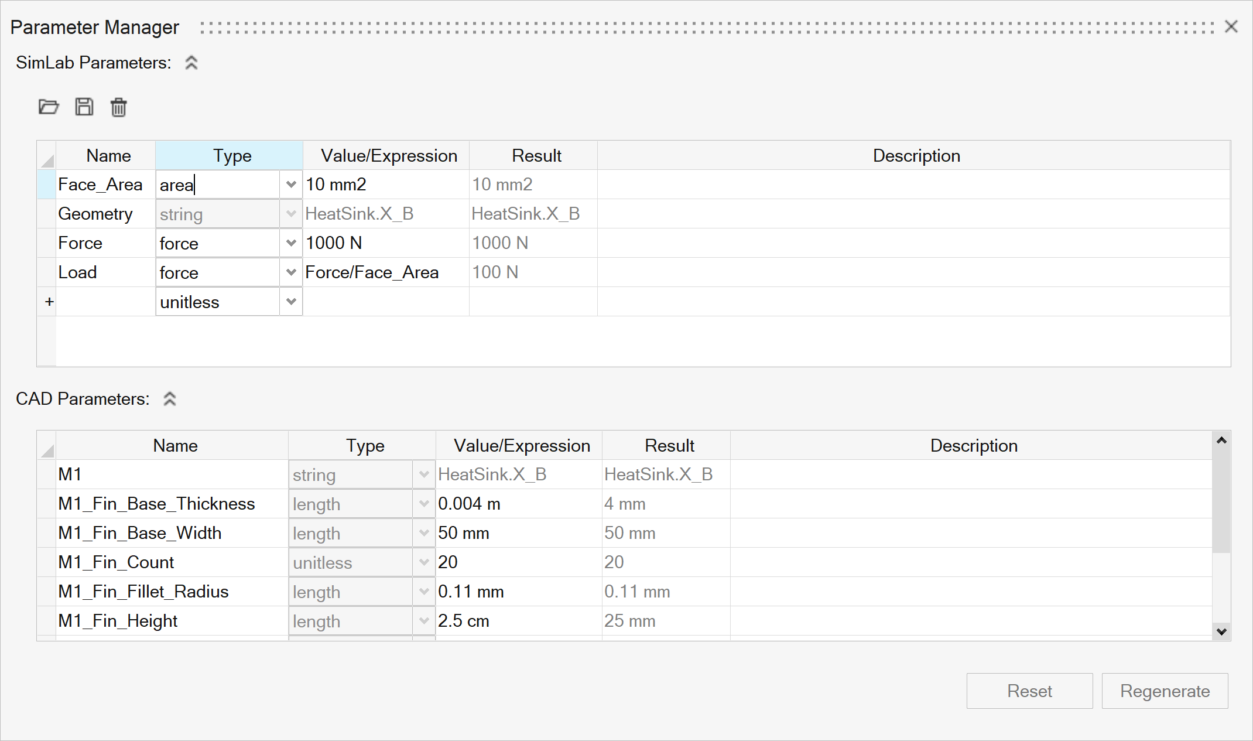Screen dimensions: 1253x741
Task: Collapse the SimLab Parameters section
Action: coord(191,63)
